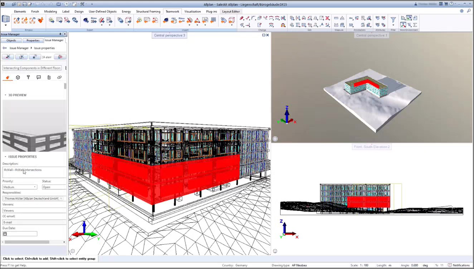Select the link chain icon in issue panel
This screenshot has width=474, height=269.
59,77
